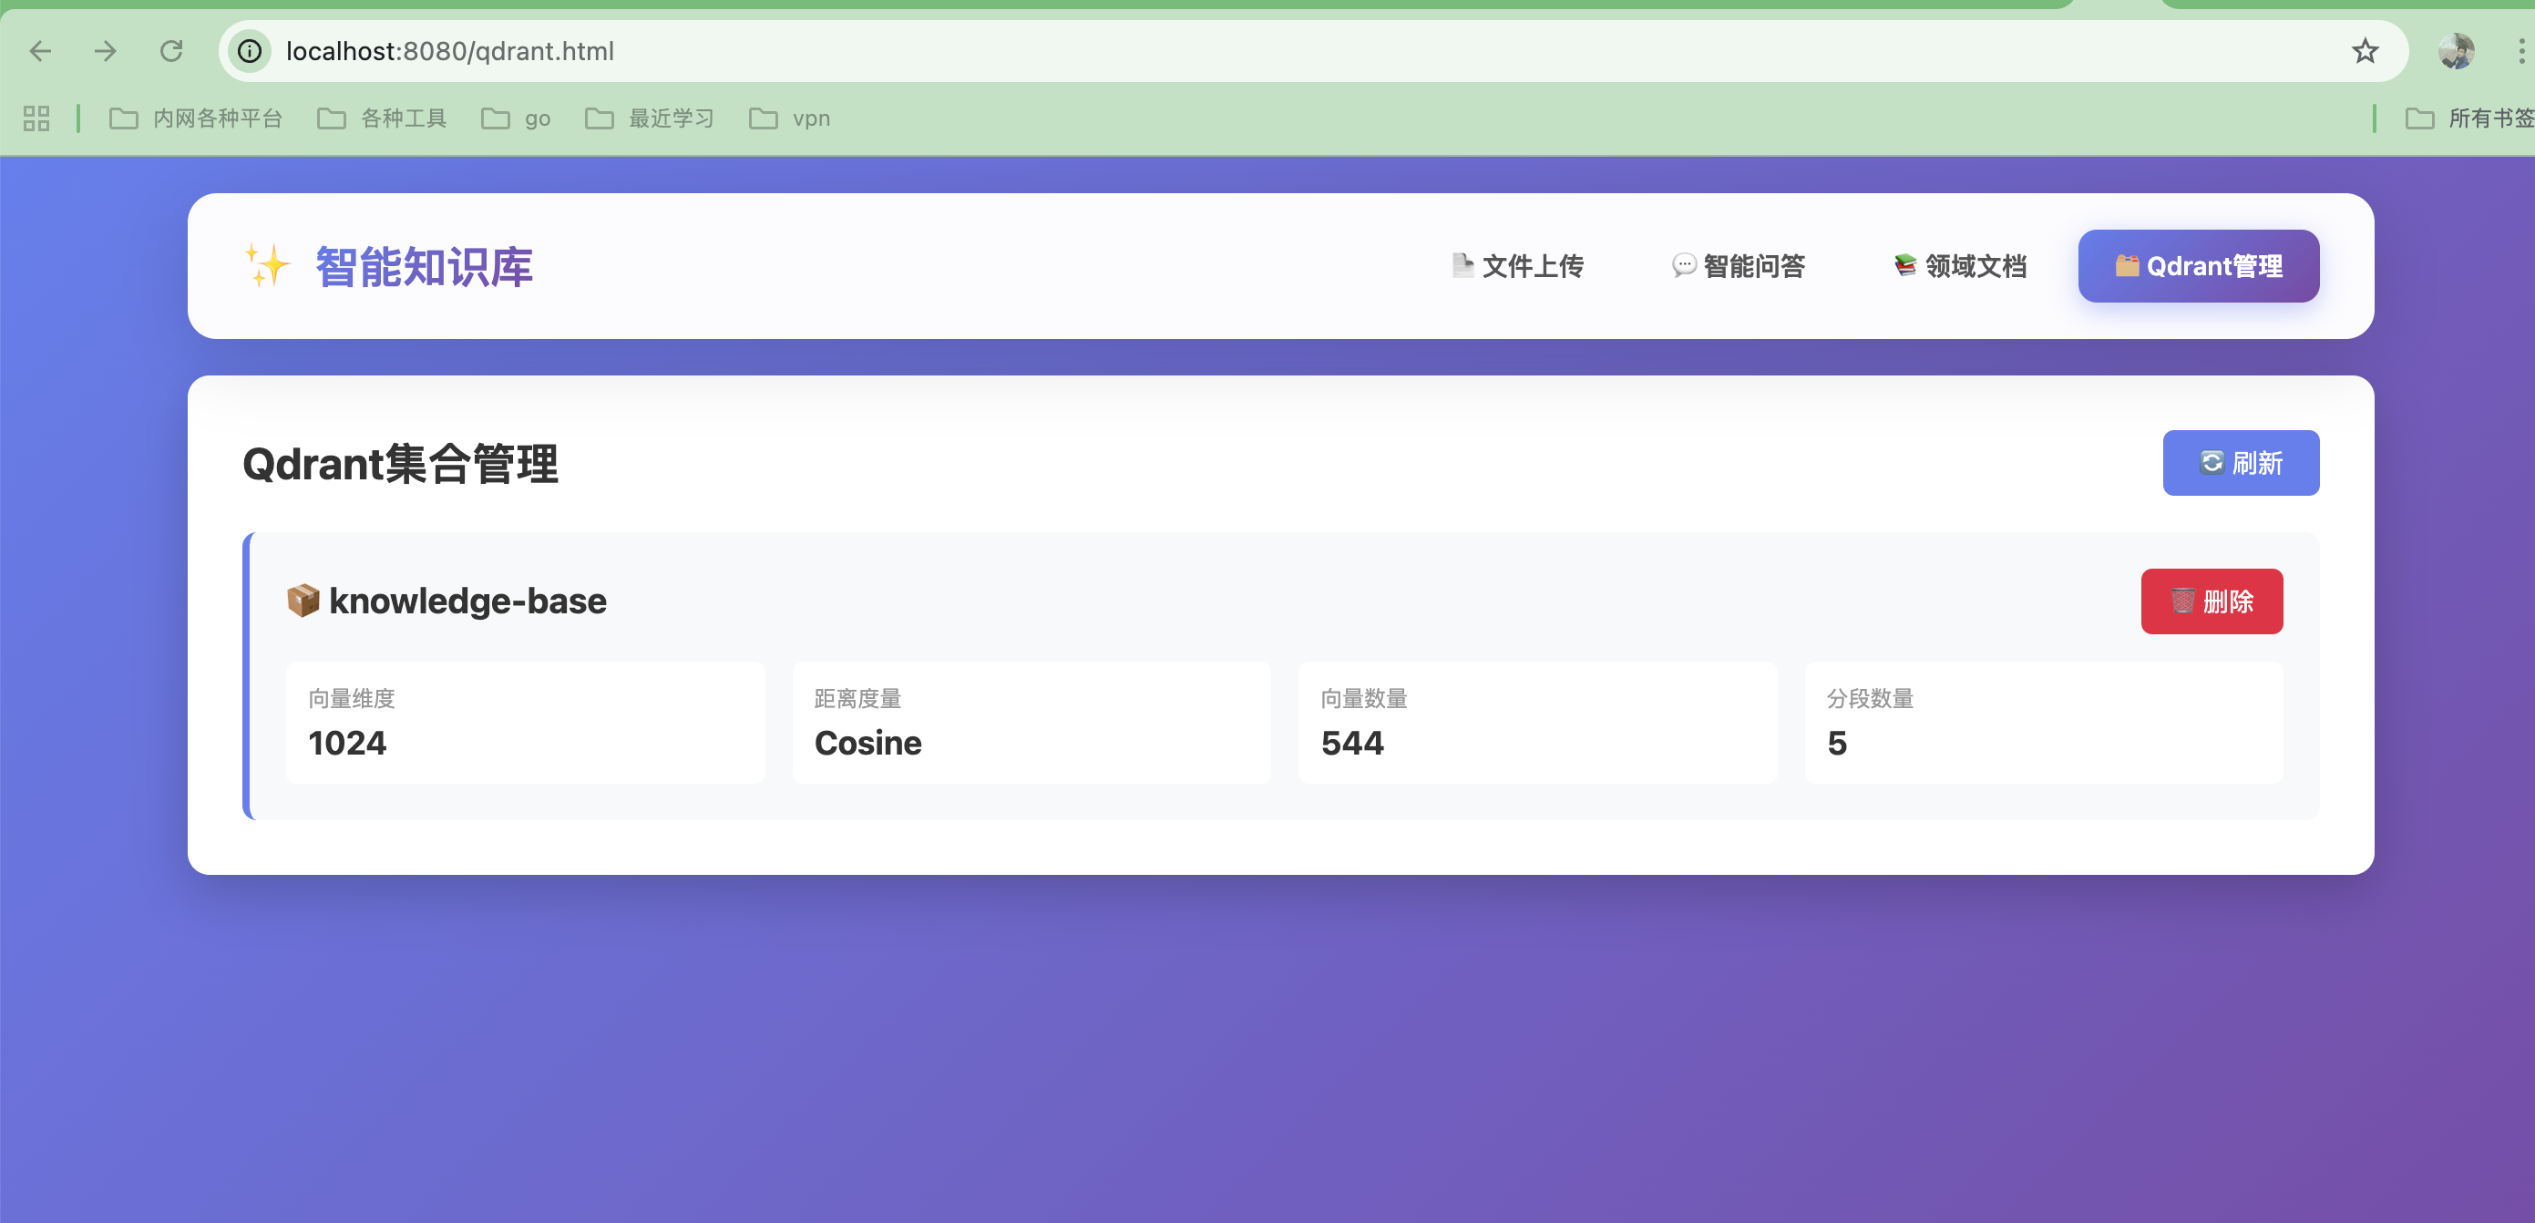Select the Qdrant管理 tab
The image size is (2535, 1223).
(x=2198, y=266)
